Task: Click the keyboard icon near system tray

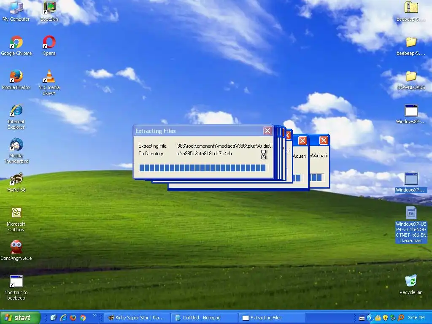Action: (x=362, y=318)
